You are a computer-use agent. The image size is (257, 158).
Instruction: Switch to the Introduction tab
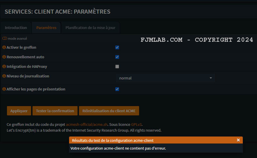(x=16, y=28)
